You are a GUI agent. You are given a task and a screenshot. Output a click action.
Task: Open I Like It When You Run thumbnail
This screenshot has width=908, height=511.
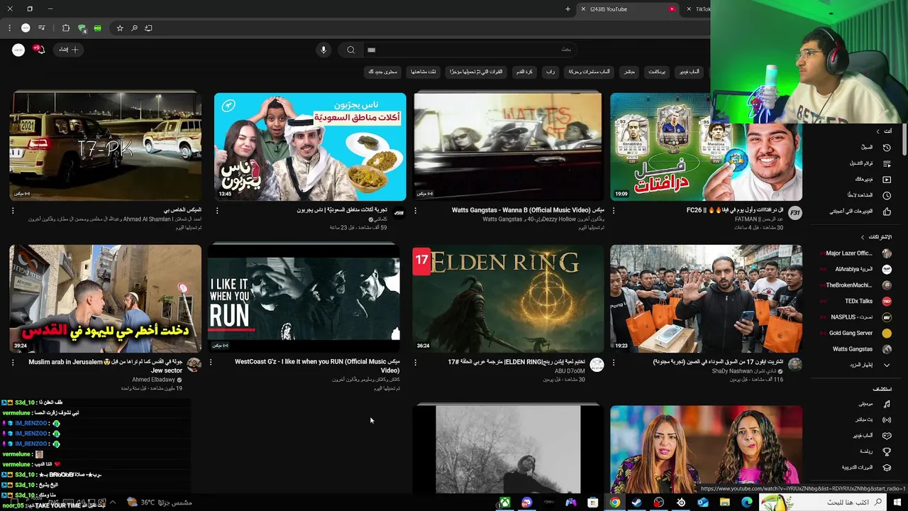click(x=304, y=299)
